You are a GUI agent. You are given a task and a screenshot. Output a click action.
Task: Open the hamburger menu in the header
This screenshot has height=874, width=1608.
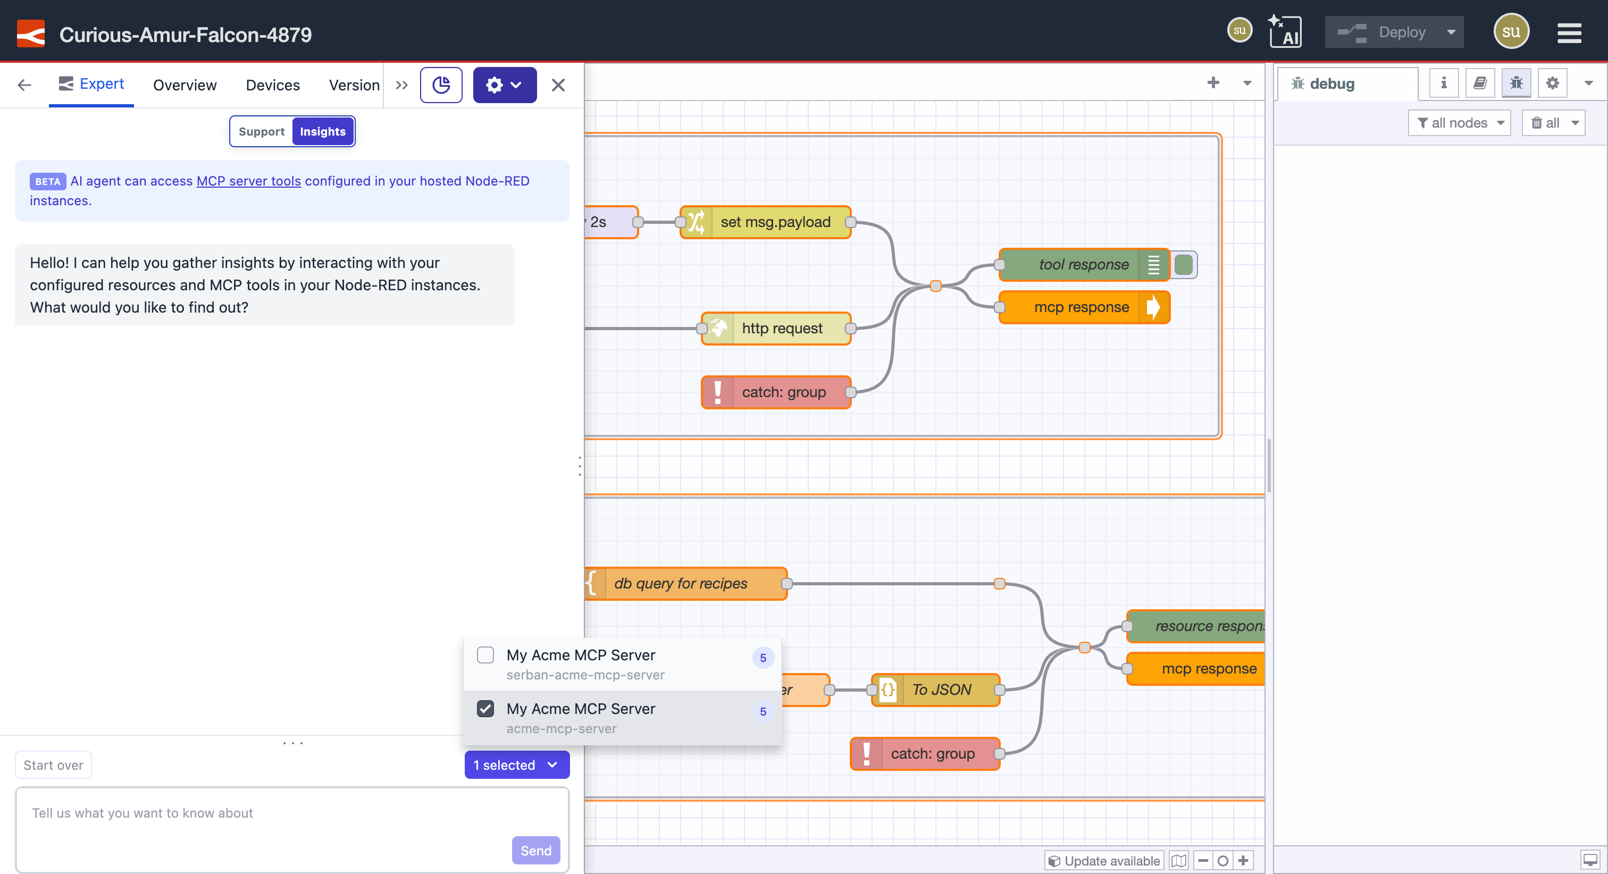click(1571, 31)
